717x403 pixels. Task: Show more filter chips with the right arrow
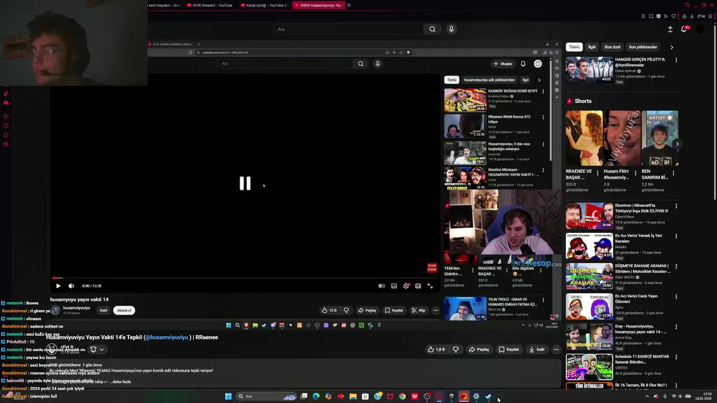[x=672, y=47]
